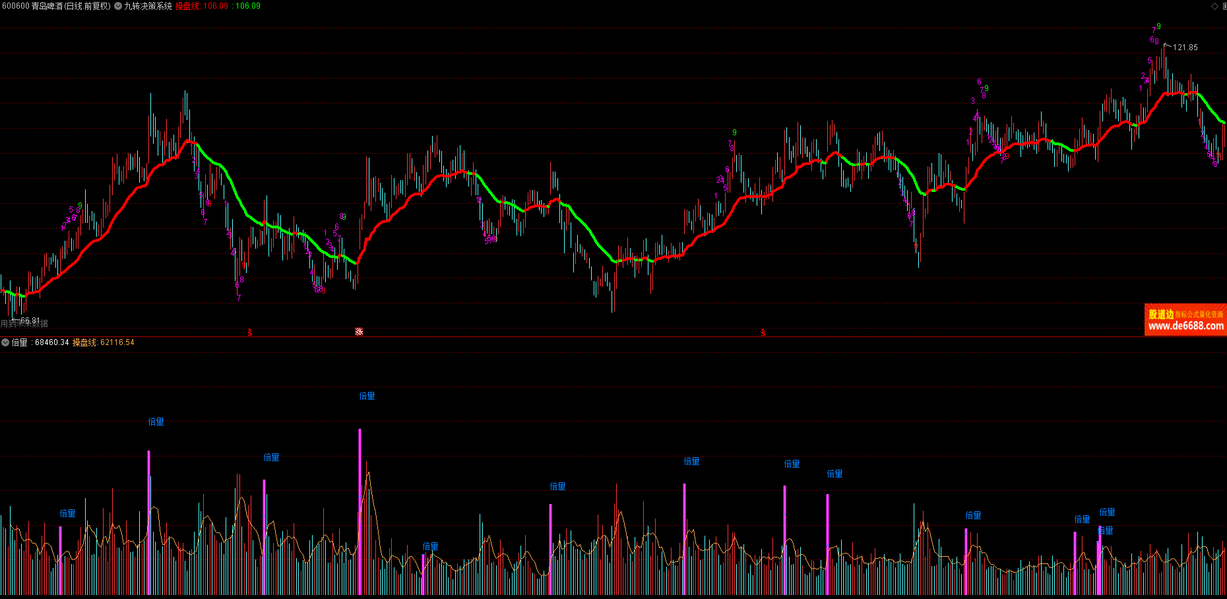
Task: Click the red 操盘线: 106.09 readout
Action: pyautogui.click(x=202, y=6)
